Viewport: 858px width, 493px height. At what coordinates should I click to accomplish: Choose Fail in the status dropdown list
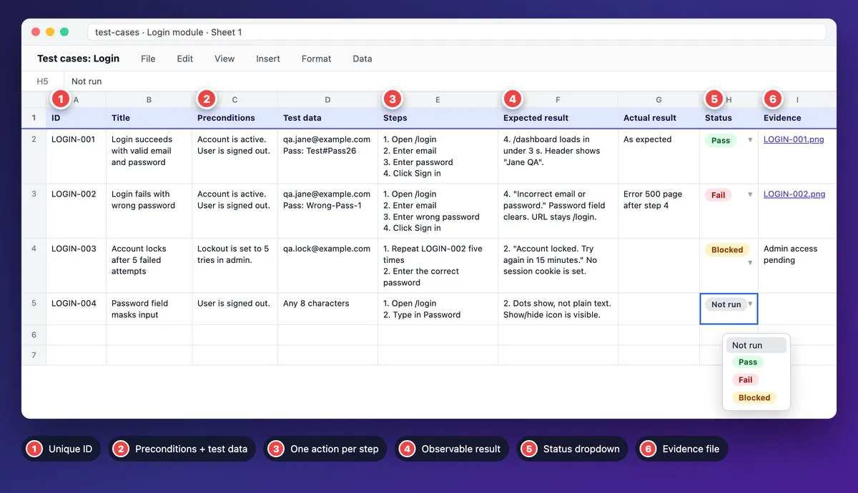point(746,380)
